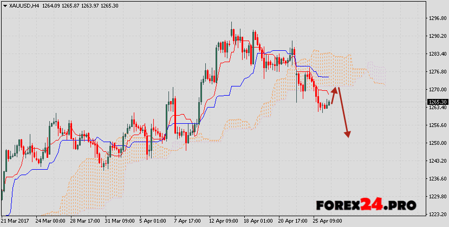Click the red upward forecast arrow
Image resolution: width=449 pixels, height=227 pixels.
334,95
